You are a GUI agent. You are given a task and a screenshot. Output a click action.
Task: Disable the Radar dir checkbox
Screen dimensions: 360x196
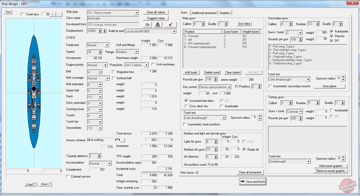coord(244,150)
